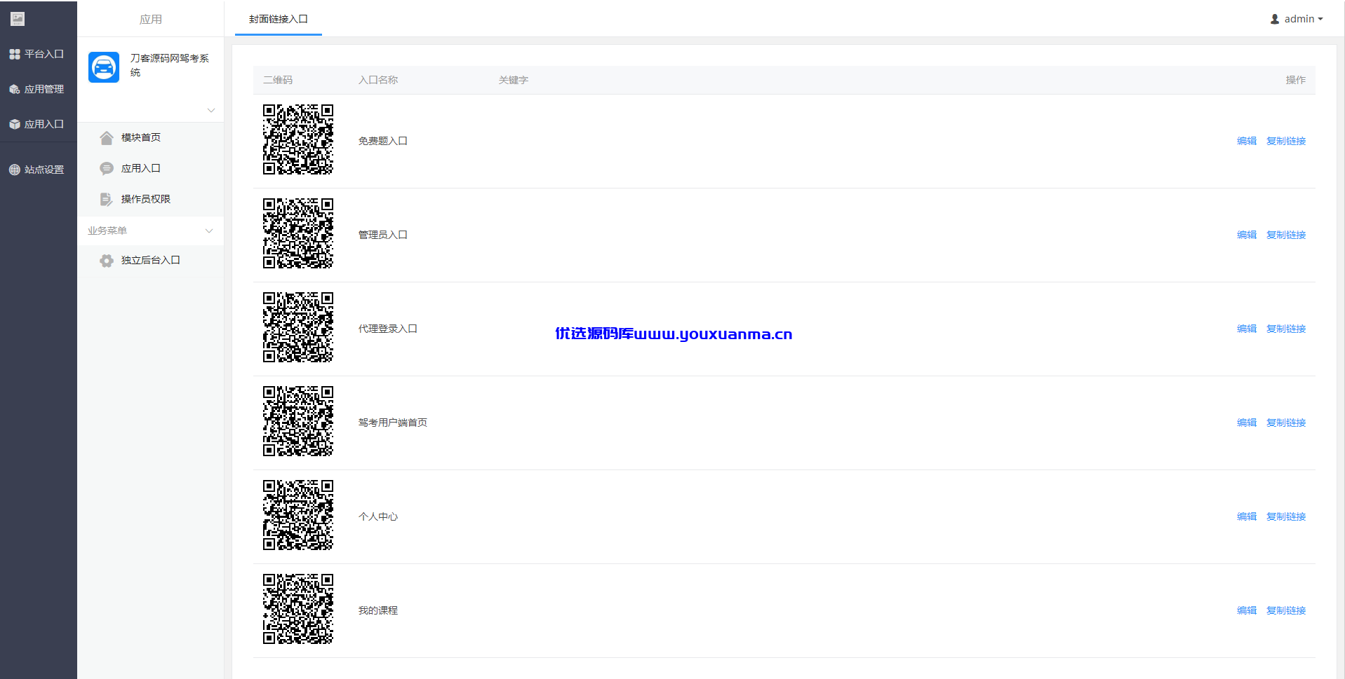Open 独立后台入口 menu item
Image resolution: width=1345 pixels, height=679 pixels.
(x=151, y=260)
